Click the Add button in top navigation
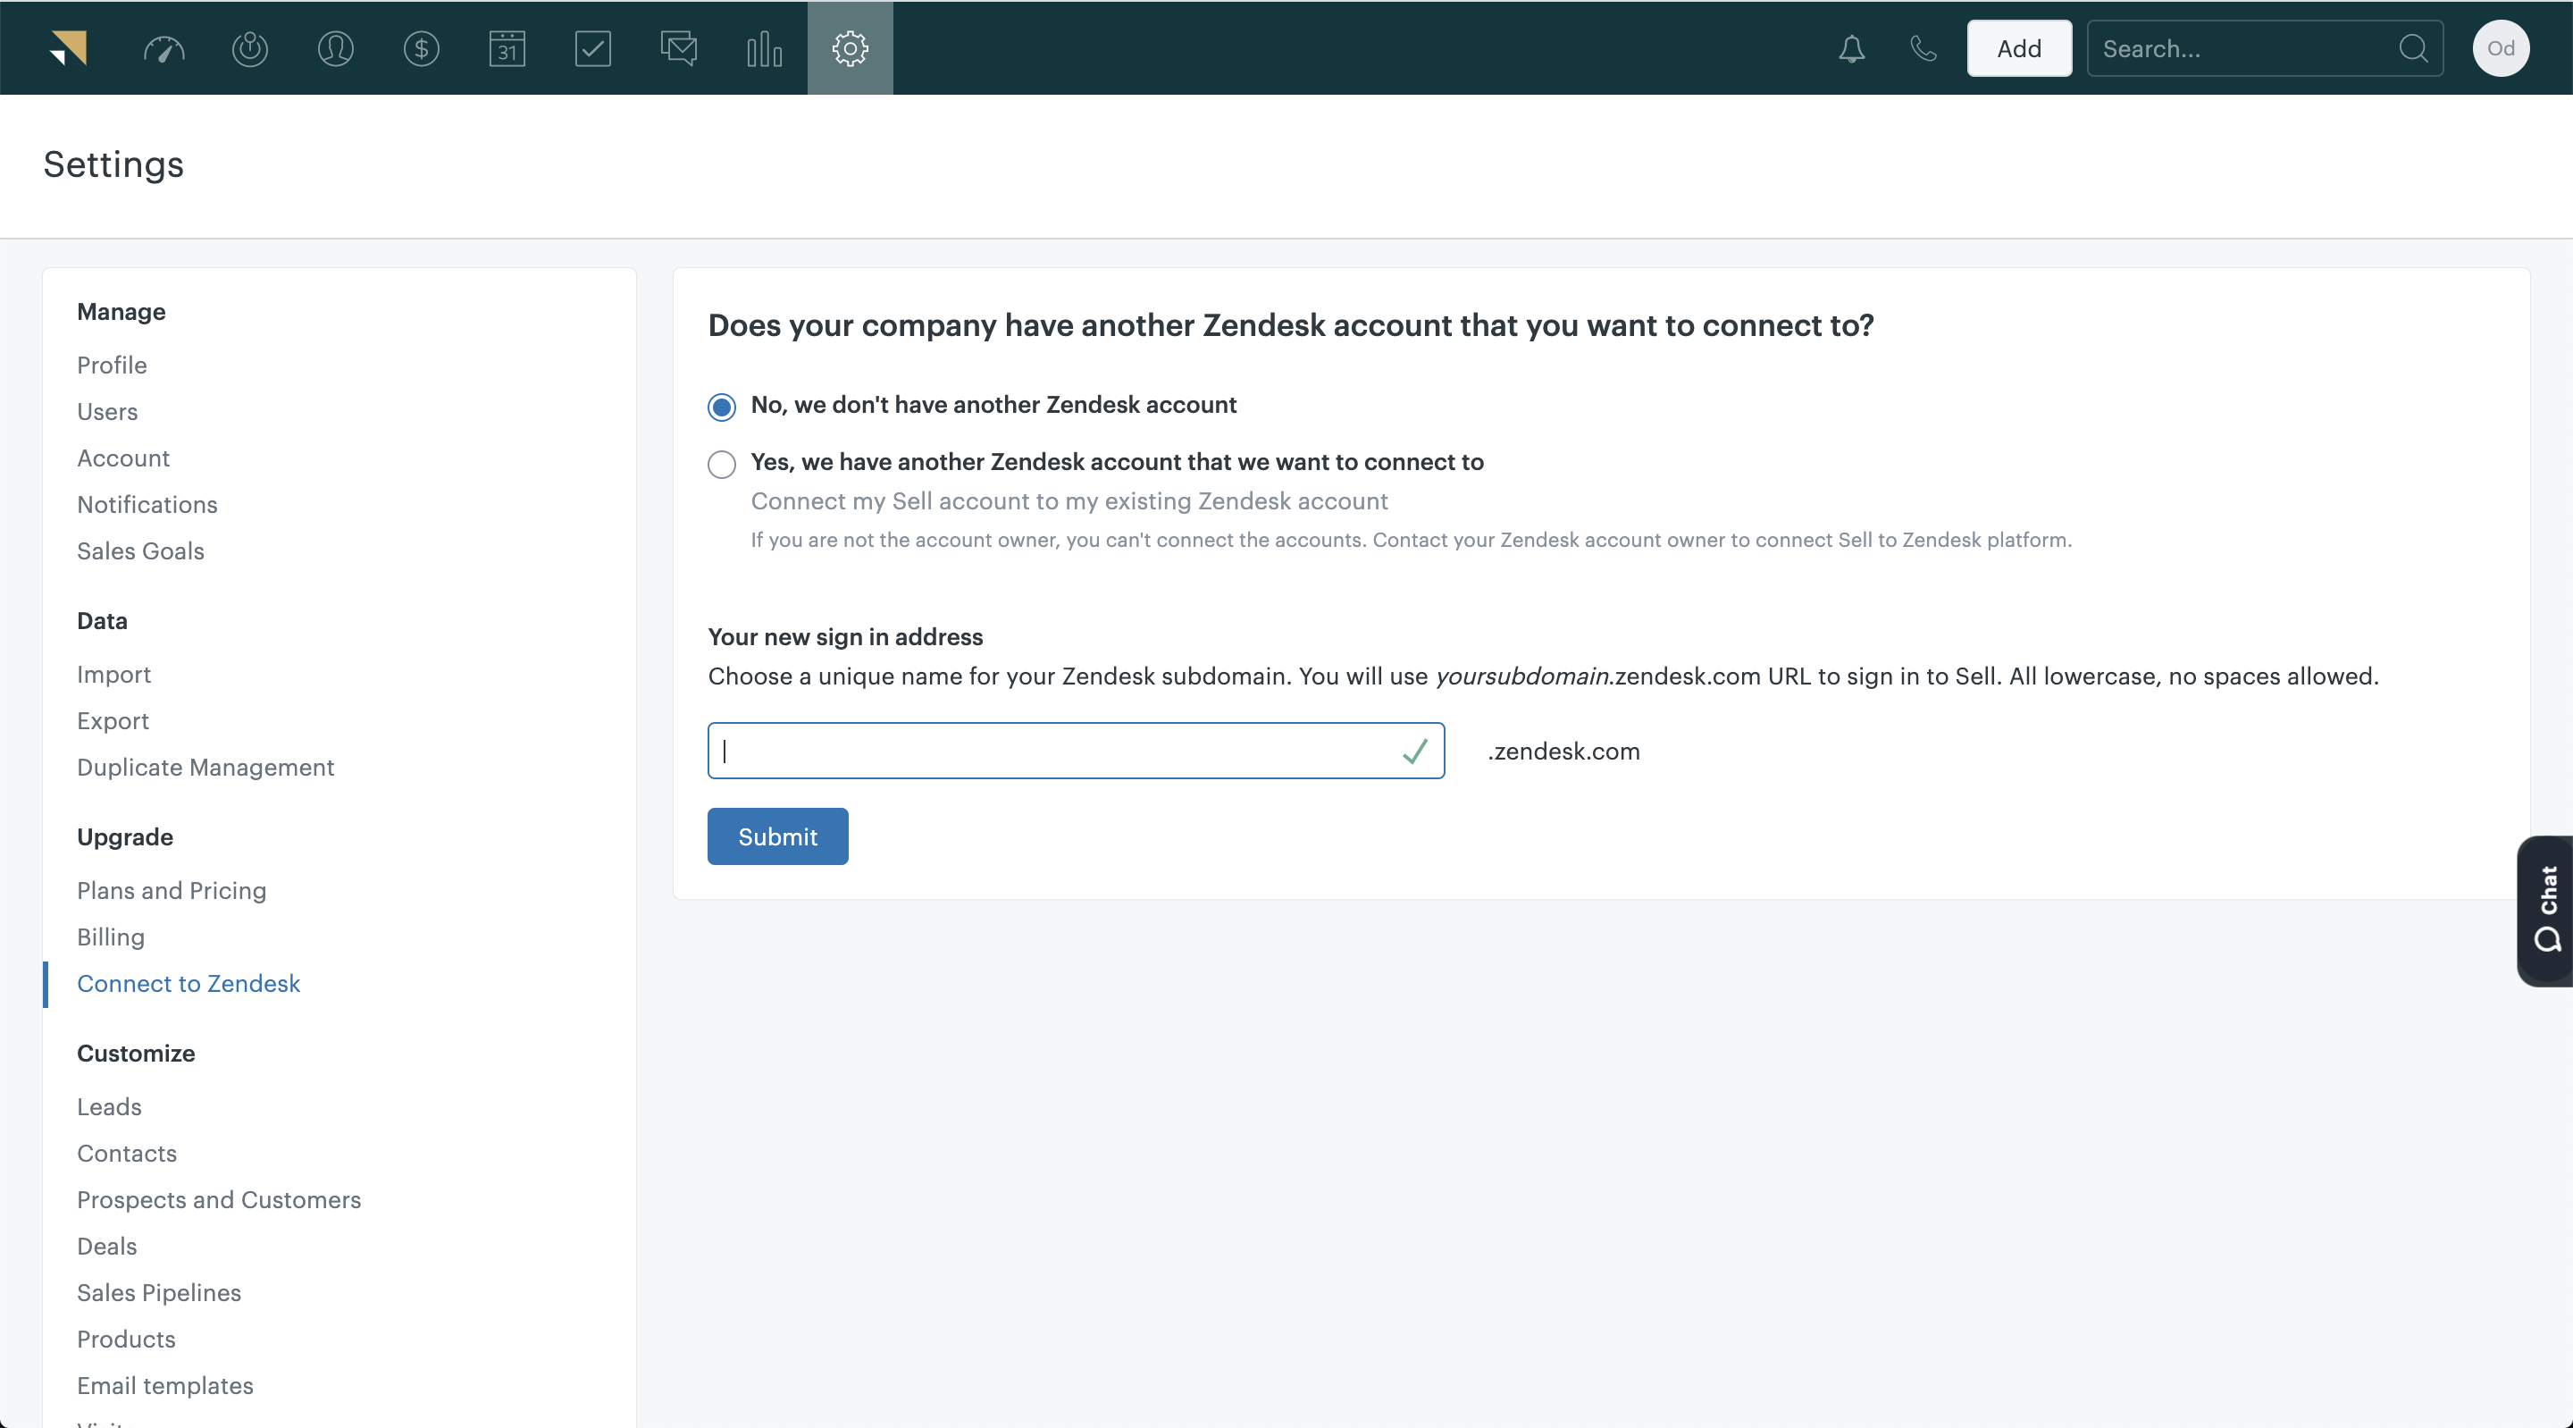The height and width of the screenshot is (1428, 2573). tap(2016, 47)
